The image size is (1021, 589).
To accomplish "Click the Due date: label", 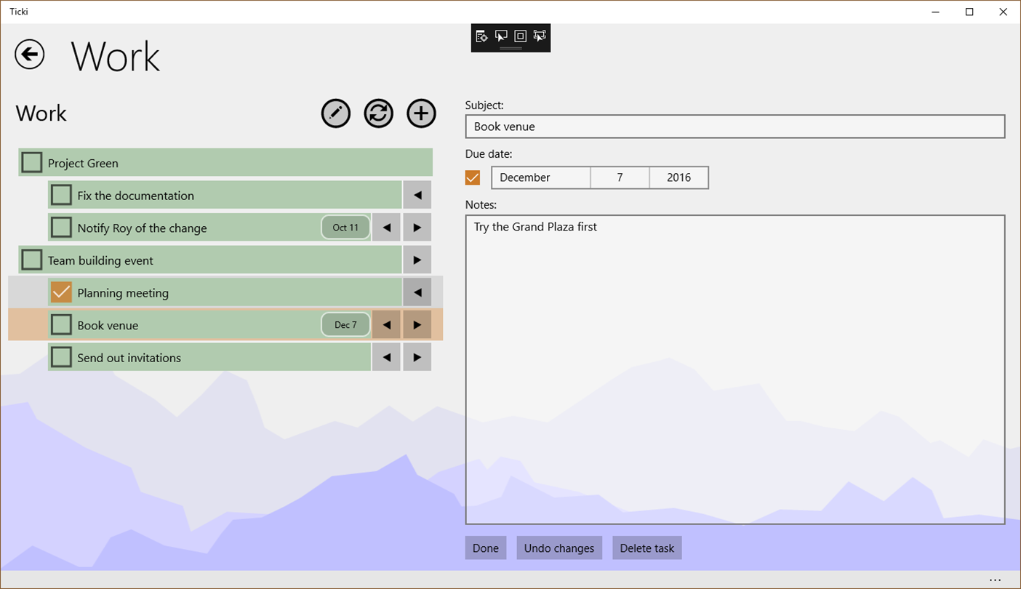I will [489, 153].
